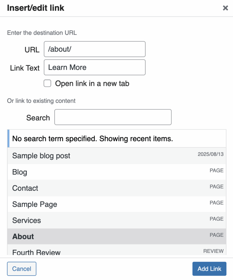Click the Or link to existing content heading
This screenshot has width=233, height=280.
(x=41, y=101)
